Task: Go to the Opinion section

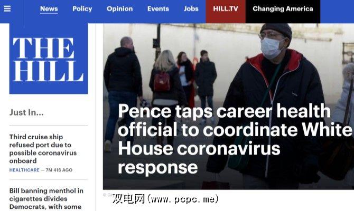Action: pos(119,9)
